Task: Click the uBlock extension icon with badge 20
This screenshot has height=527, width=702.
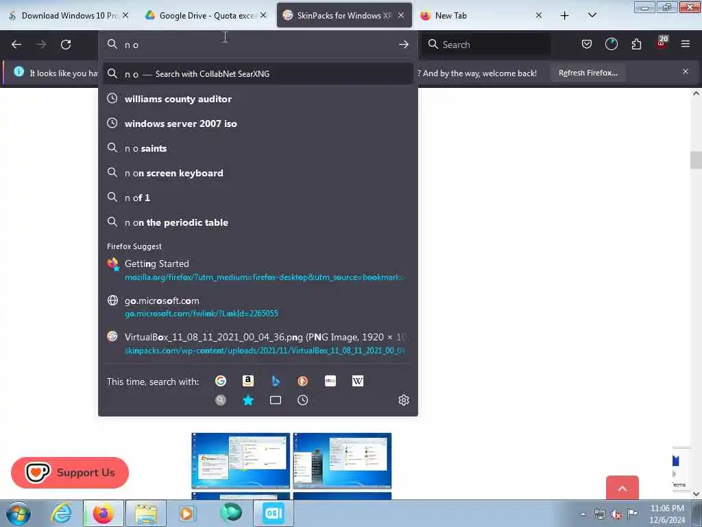Action: (x=662, y=43)
